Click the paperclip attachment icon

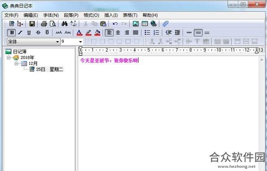point(166,24)
